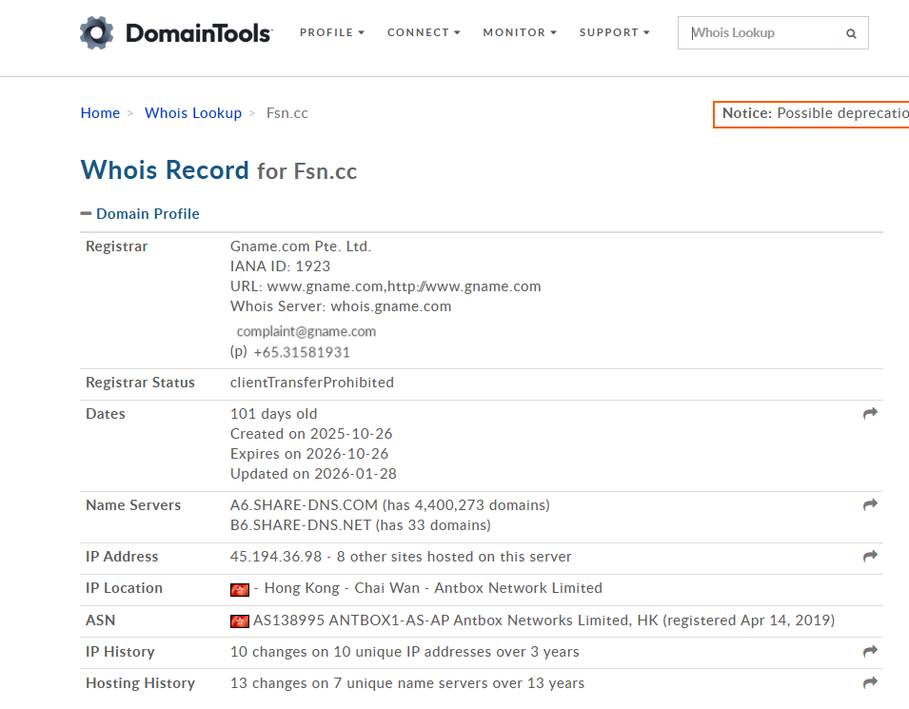Click the Registrar Status row label
909x709 pixels.
pyautogui.click(x=140, y=383)
